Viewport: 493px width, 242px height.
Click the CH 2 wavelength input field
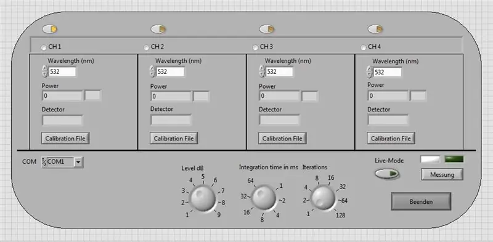click(x=170, y=71)
